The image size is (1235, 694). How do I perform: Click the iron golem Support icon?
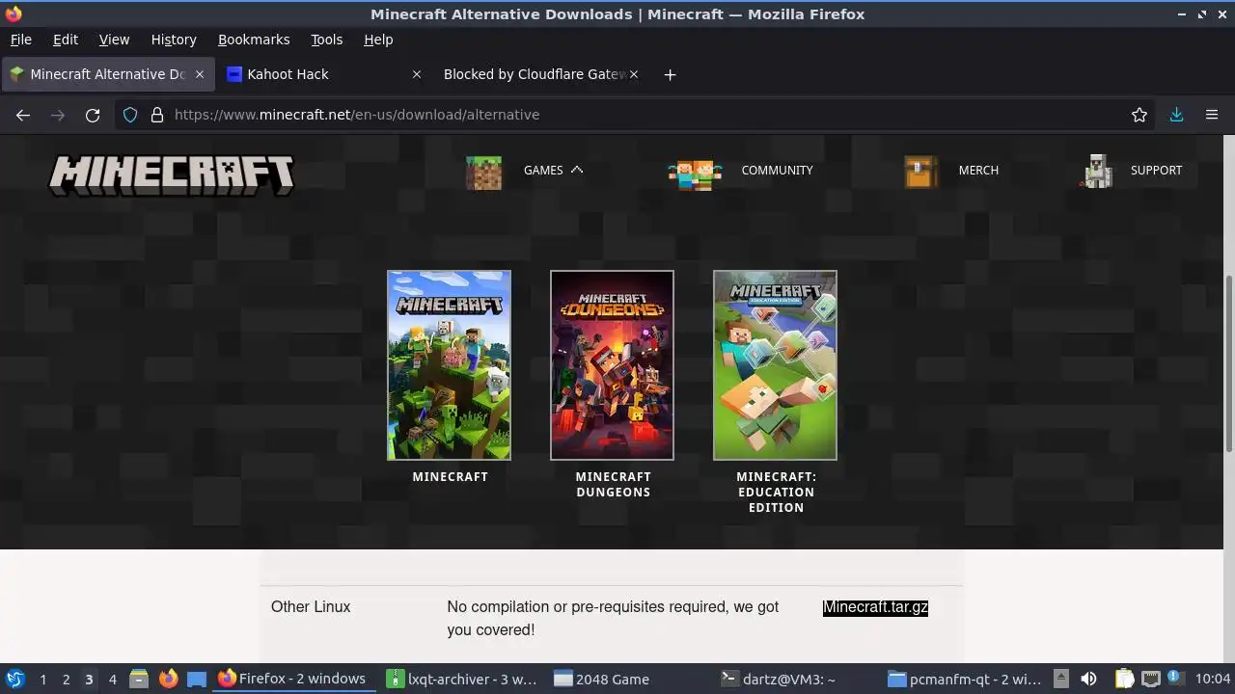point(1097,171)
